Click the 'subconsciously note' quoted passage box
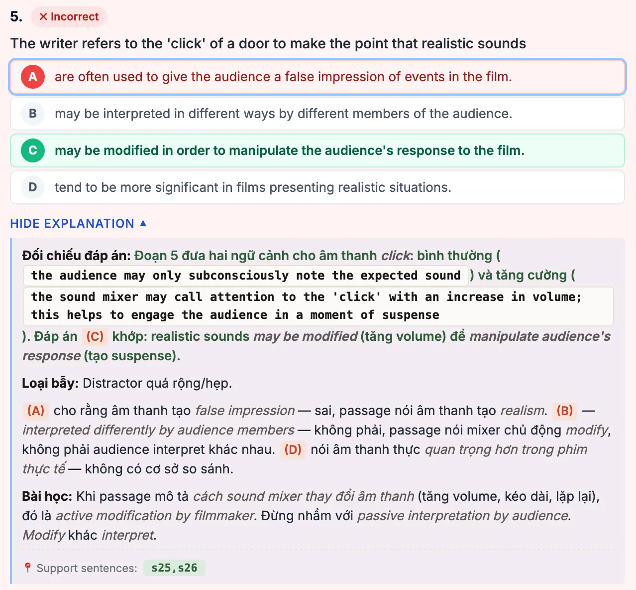This screenshot has width=636, height=590. [246, 276]
